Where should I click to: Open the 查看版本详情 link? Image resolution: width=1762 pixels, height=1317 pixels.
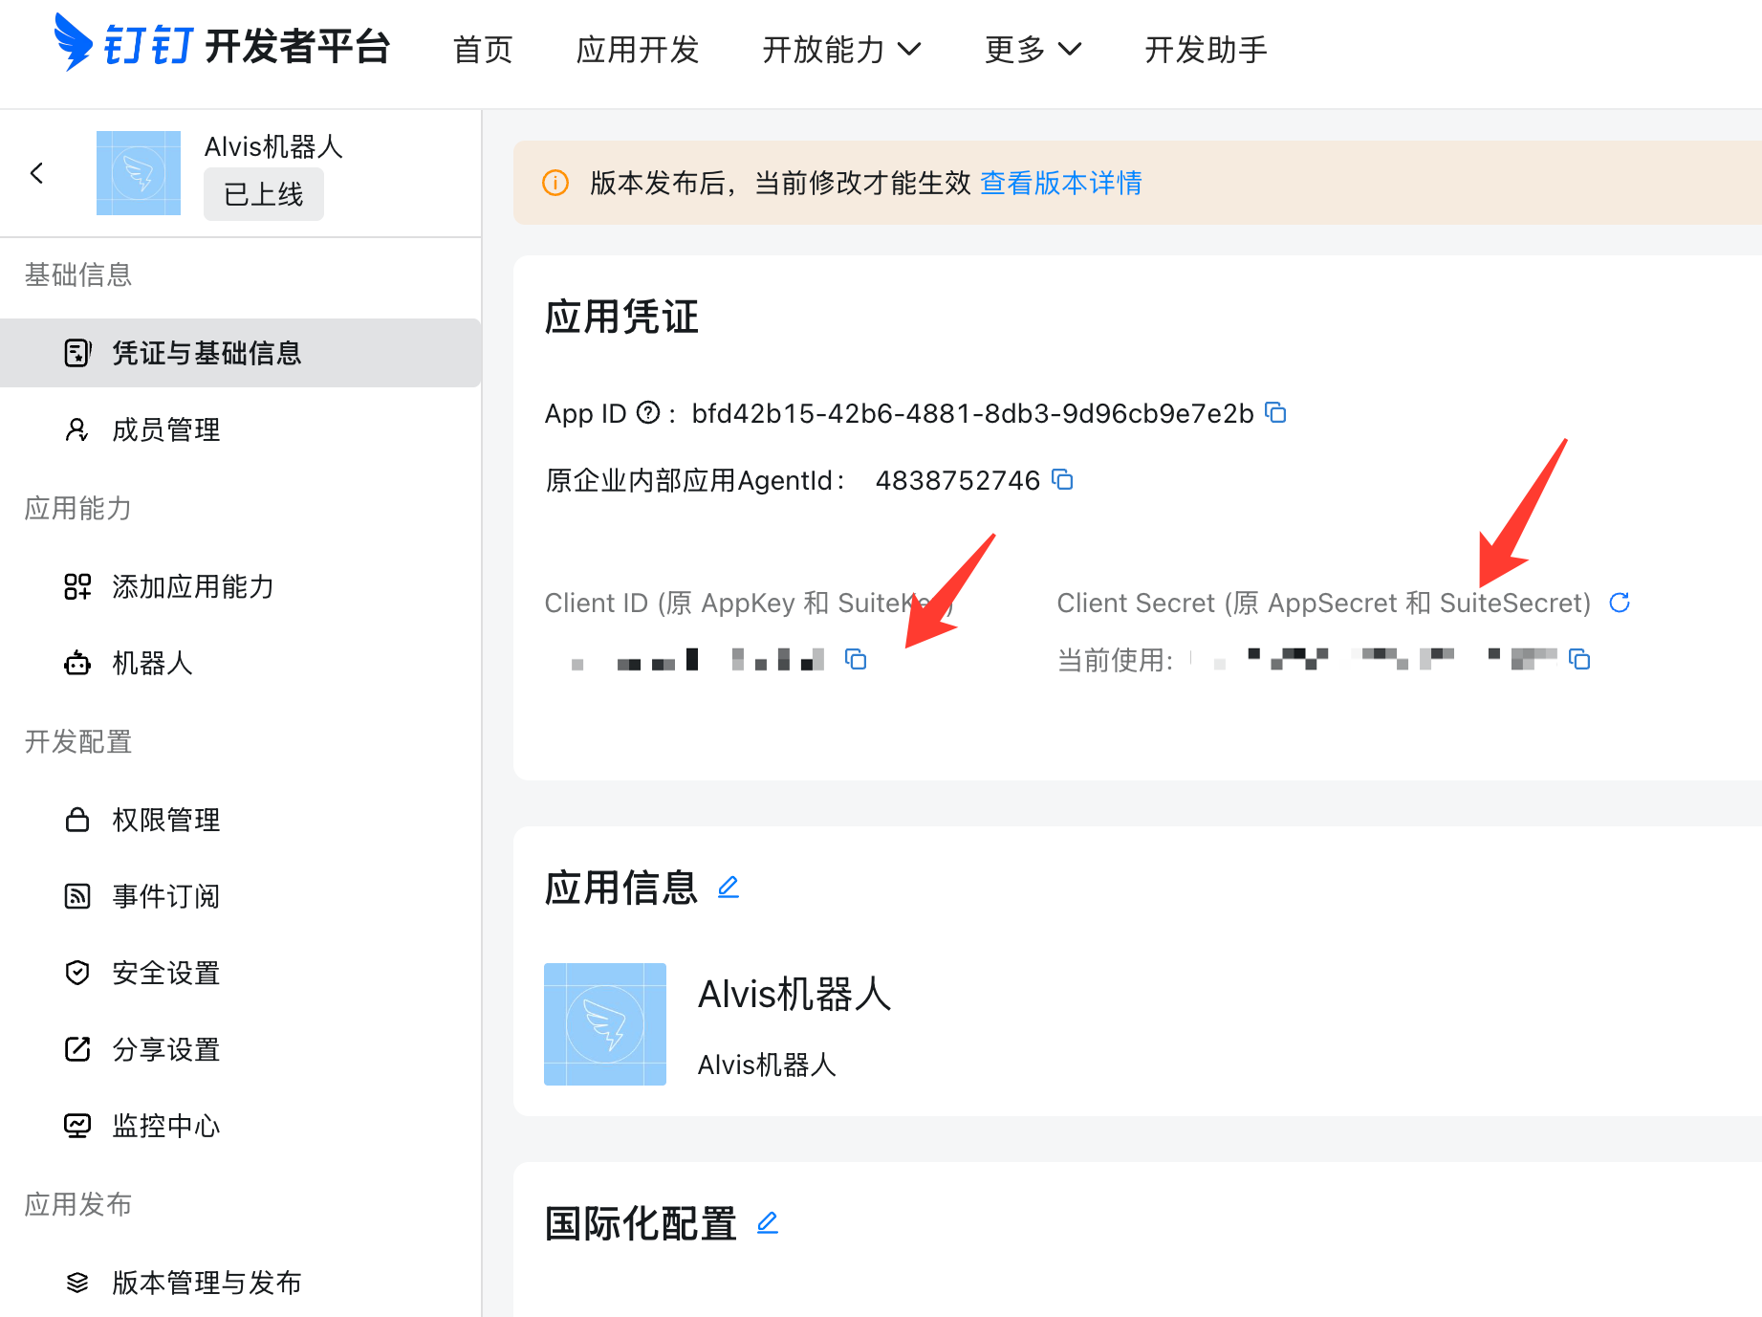point(1061,183)
